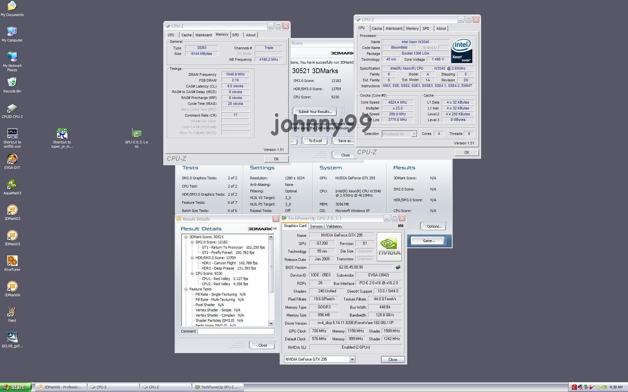Collapse CPU Score: 9230 tree node

click(x=192, y=274)
